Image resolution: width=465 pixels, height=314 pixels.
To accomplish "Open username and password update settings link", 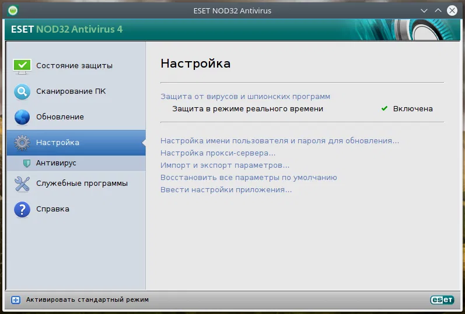I will coord(279,141).
